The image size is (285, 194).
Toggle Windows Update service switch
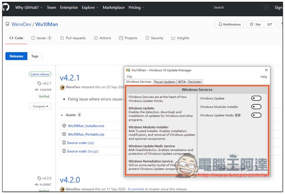click(x=256, y=98)
